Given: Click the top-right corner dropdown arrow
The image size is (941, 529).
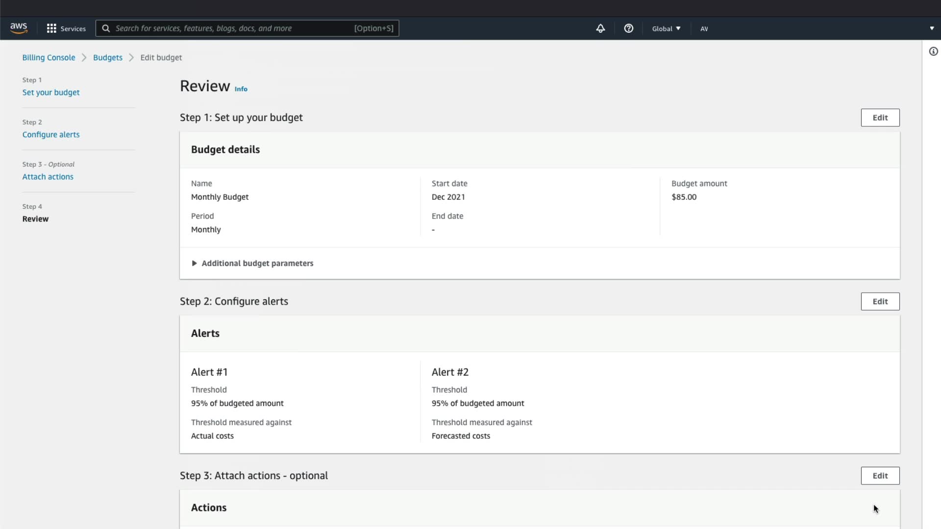Looking at the screenshot, I should click(932, 28).
